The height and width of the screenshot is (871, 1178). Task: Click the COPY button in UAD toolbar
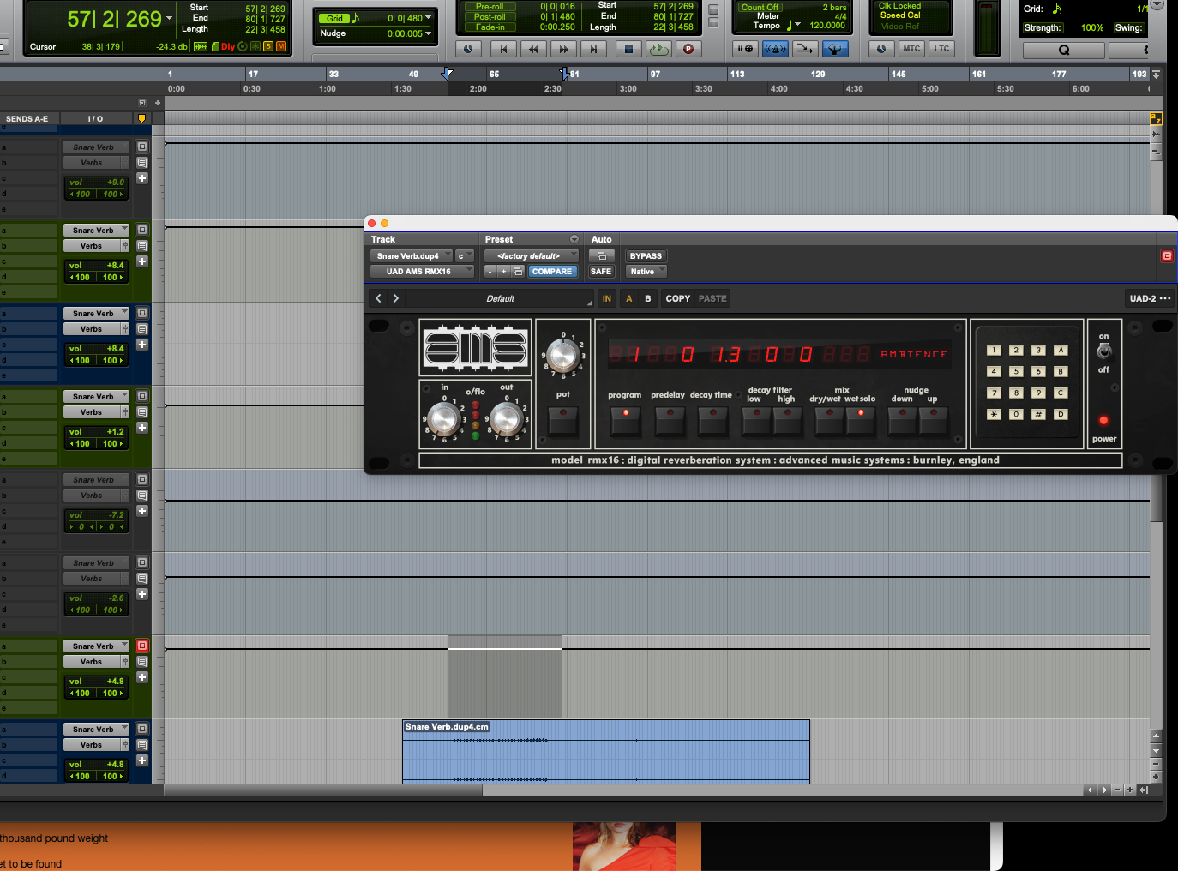click(x=678, y=298)
